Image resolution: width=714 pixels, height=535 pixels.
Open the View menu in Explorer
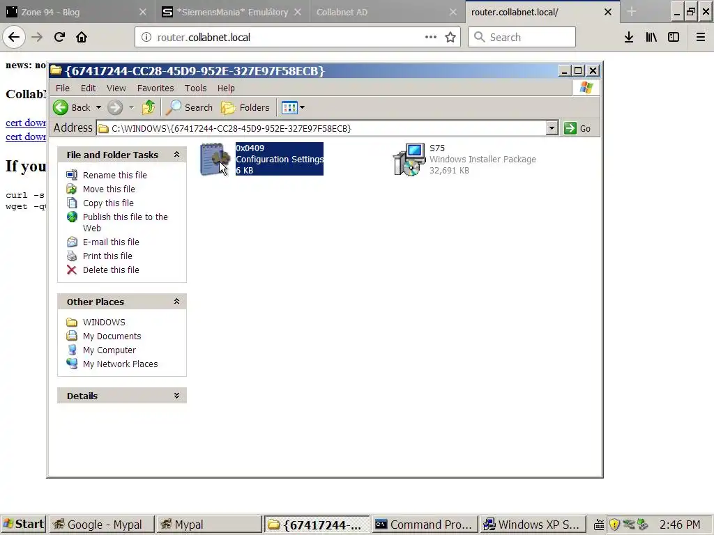click(116, 88)
